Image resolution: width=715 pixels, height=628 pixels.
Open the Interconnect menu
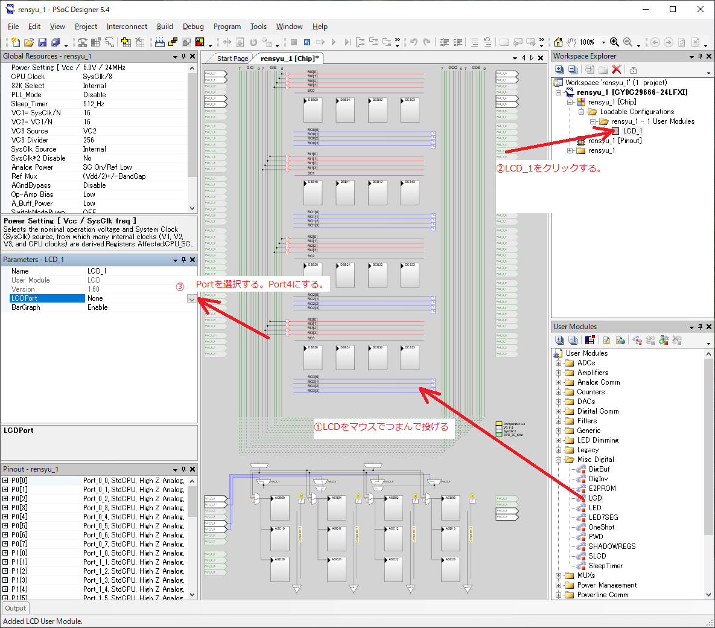[127, 27]
